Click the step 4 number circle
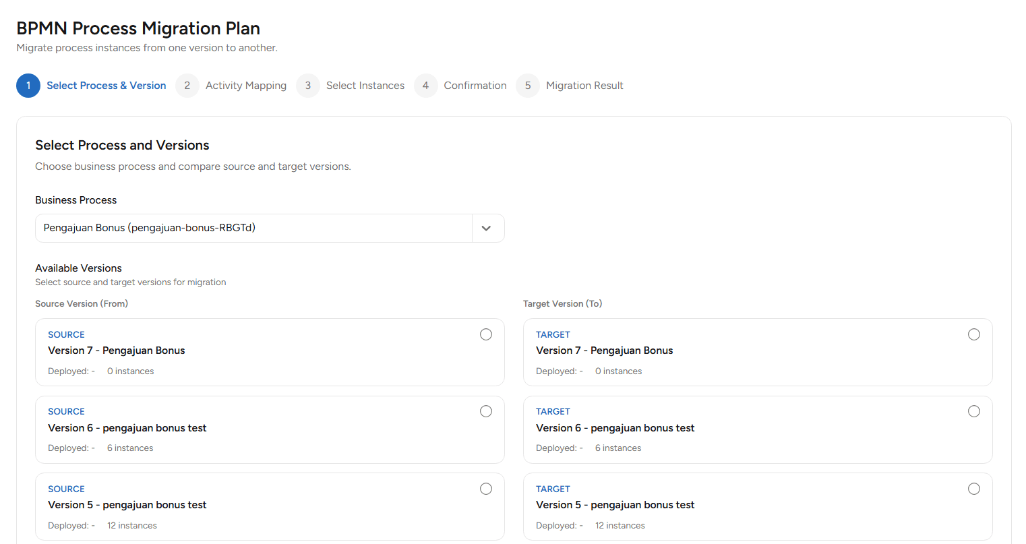The image size is (1026, 544). pos(425,86)
